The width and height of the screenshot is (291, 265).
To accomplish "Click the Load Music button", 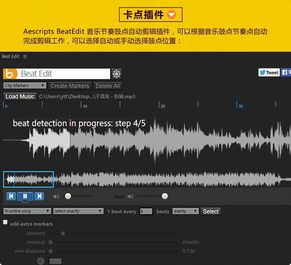I will pyautogui.click(x=20, y=96).
